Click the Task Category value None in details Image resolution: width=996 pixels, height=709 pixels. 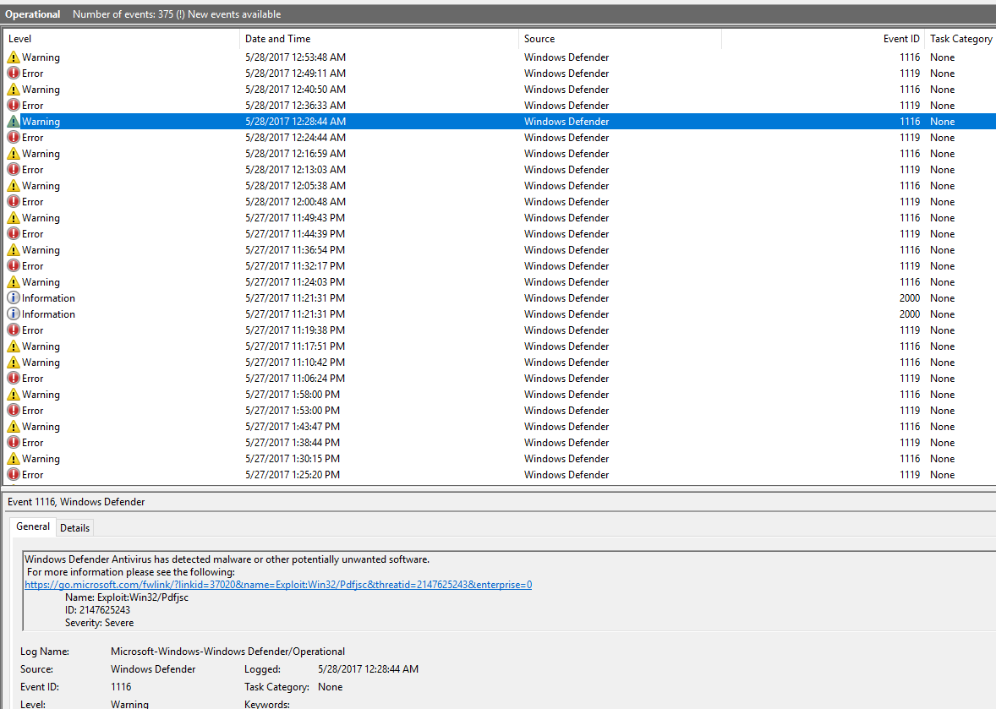pos(331,687)
